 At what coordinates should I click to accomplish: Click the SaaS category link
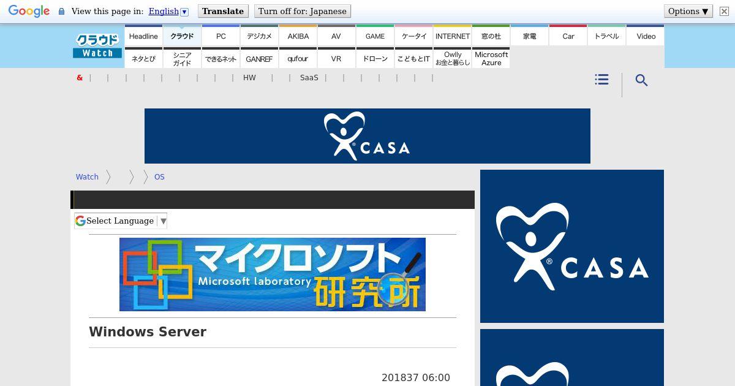tap(309, 78)
